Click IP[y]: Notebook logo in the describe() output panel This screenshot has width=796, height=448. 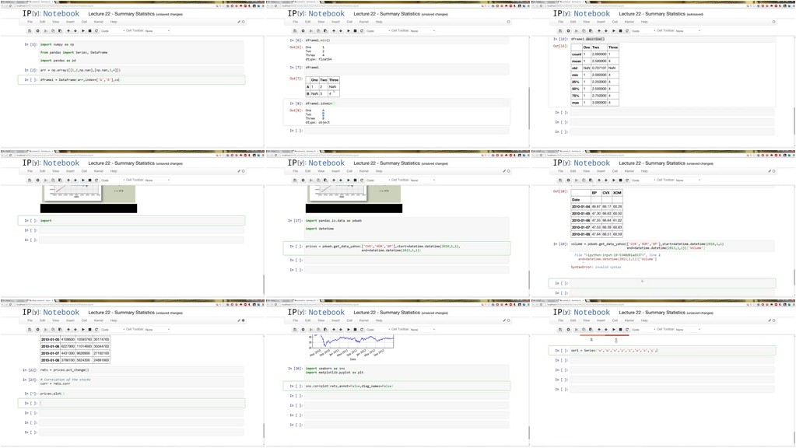[581, 14]
